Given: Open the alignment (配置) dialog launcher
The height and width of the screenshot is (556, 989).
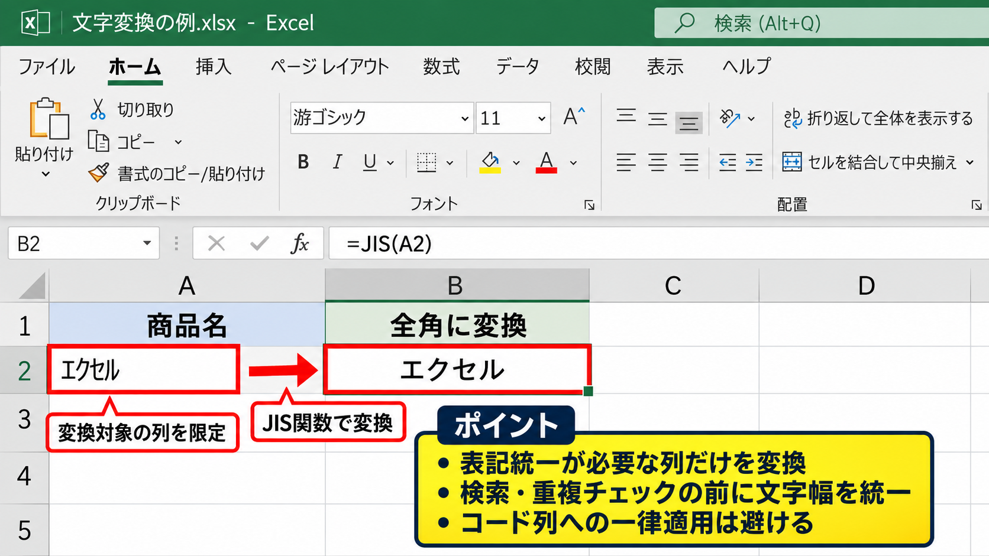Looking at the screenshot, I should pos(977,205).
